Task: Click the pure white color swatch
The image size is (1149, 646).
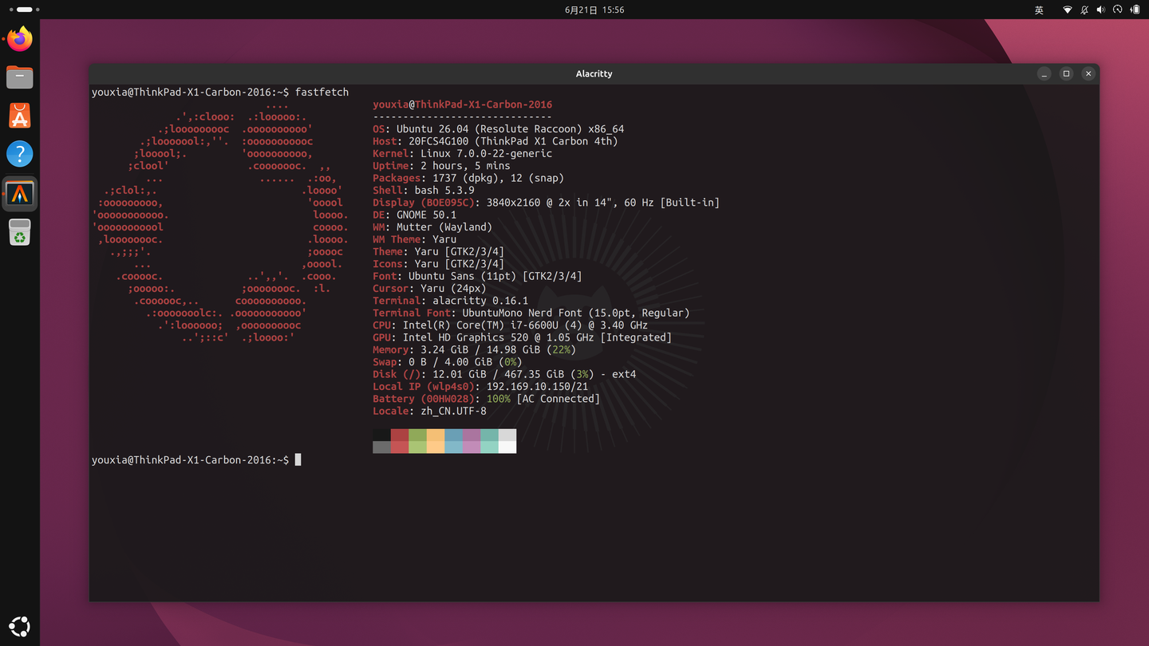Action: point(507,447)
